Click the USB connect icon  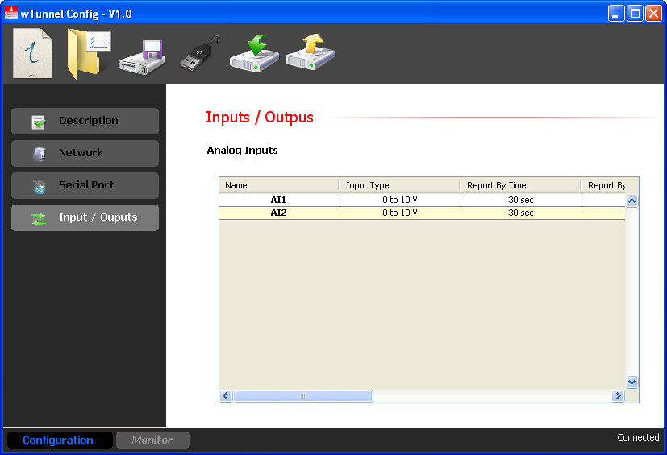pos(198,55)
